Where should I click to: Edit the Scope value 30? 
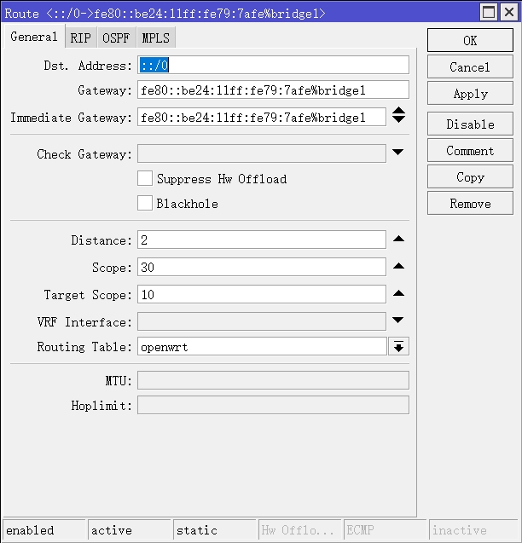click(262, 267)
